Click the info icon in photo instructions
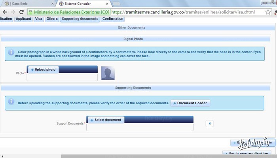This screenshot has width=277, height=158. point(11,52)
